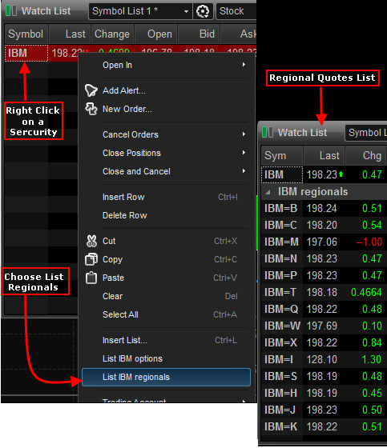Select Insert Row menu entry
The height and width of the screenshot is (448, 387).
166,197
